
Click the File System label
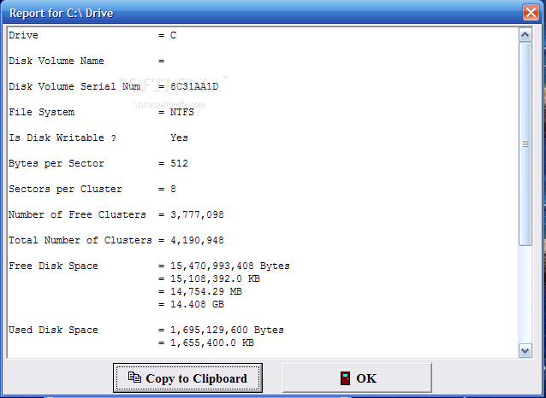coord(41,112)
